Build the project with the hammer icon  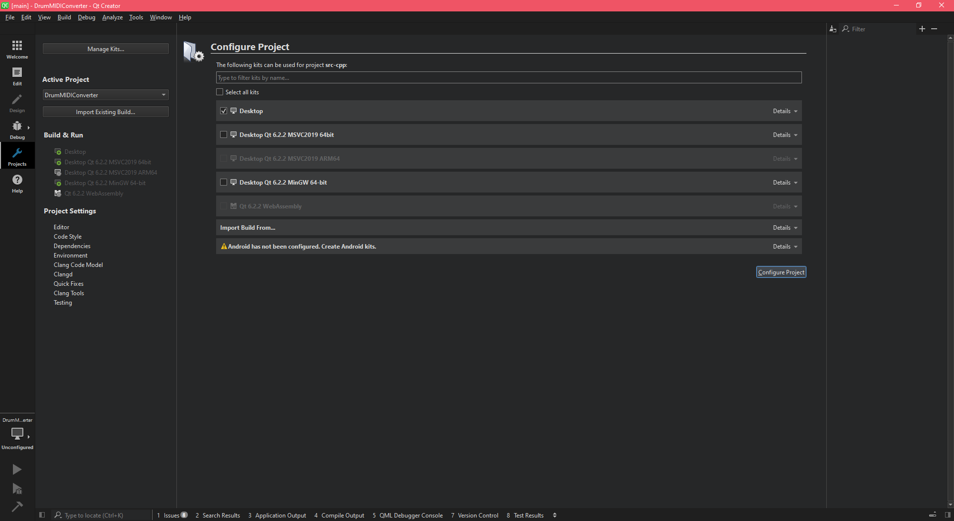tap(17, 507)
